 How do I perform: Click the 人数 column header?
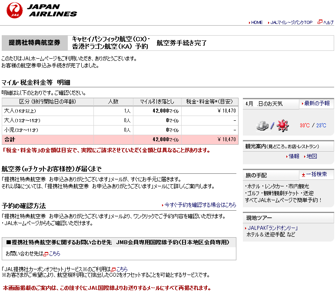click(113, 102)
